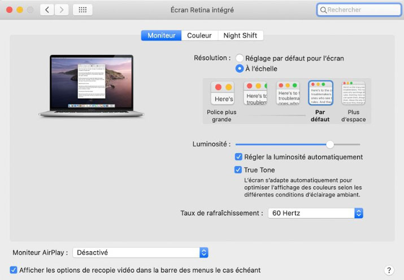Select the À l'échelle radio button
This screenshot has height=280, width=404.
(240, 68)
